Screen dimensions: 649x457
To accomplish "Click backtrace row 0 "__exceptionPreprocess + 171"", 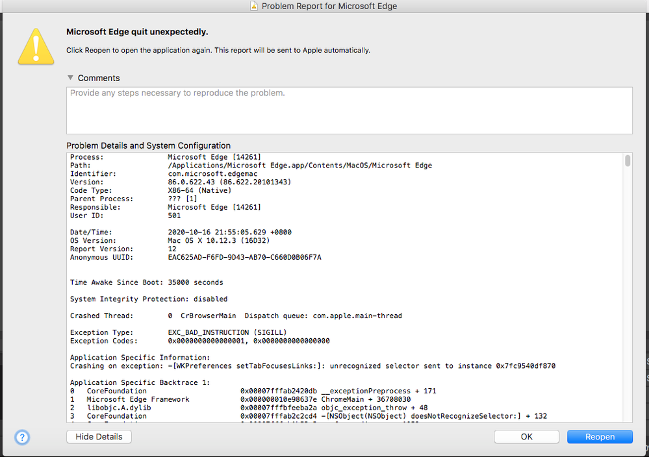I will click(253, 391).
